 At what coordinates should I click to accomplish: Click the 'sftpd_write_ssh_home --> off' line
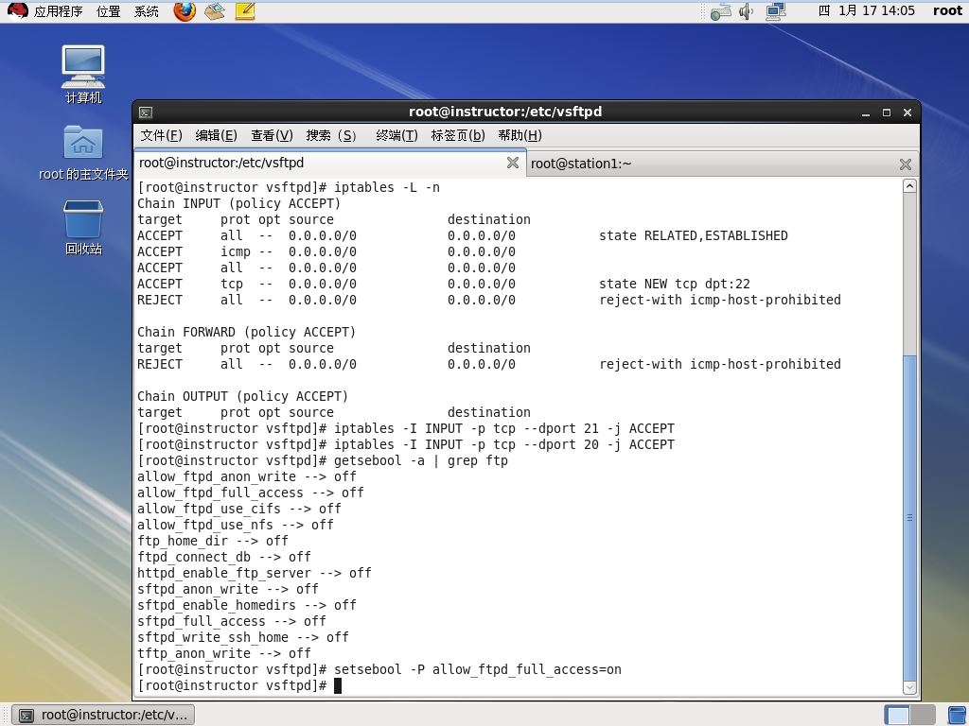(243, 637)
